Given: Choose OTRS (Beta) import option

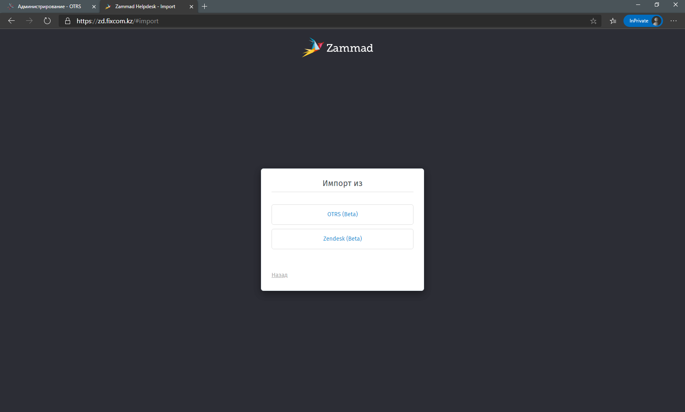Looking at the screenshot, I should click(342, 215).
